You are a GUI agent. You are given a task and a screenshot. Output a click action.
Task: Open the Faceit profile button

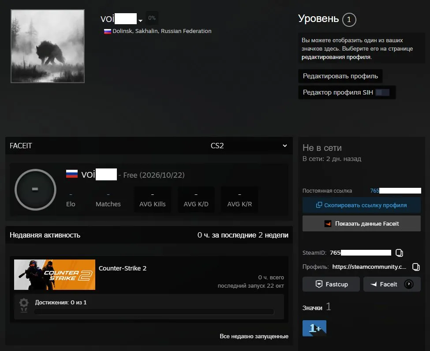(x=392, y=284)
